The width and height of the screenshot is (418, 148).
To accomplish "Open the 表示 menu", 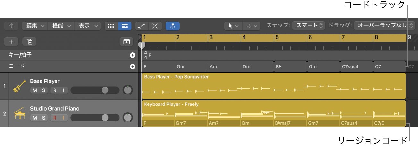I will [x=88, y=26].
